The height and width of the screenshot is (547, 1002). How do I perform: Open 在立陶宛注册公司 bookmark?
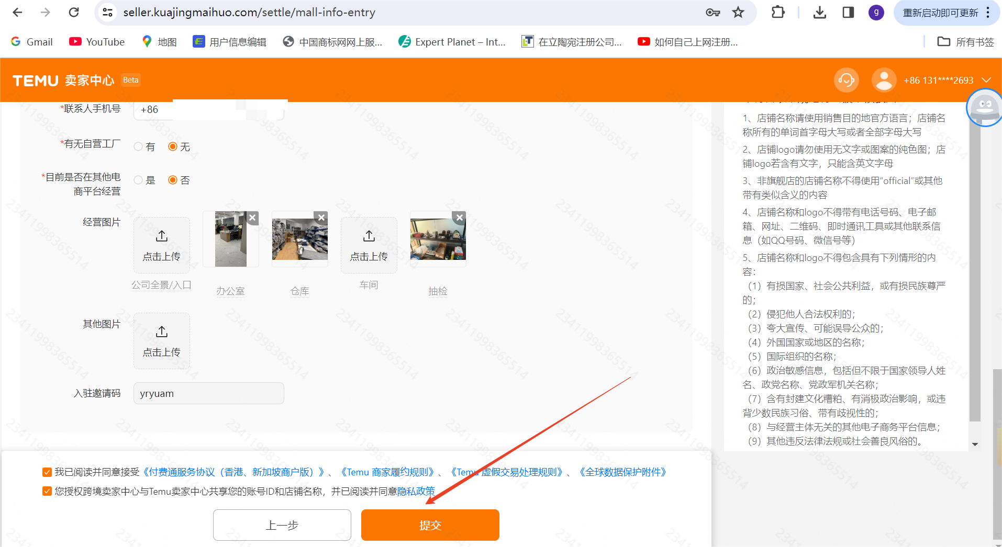click(x=572, y=42)
